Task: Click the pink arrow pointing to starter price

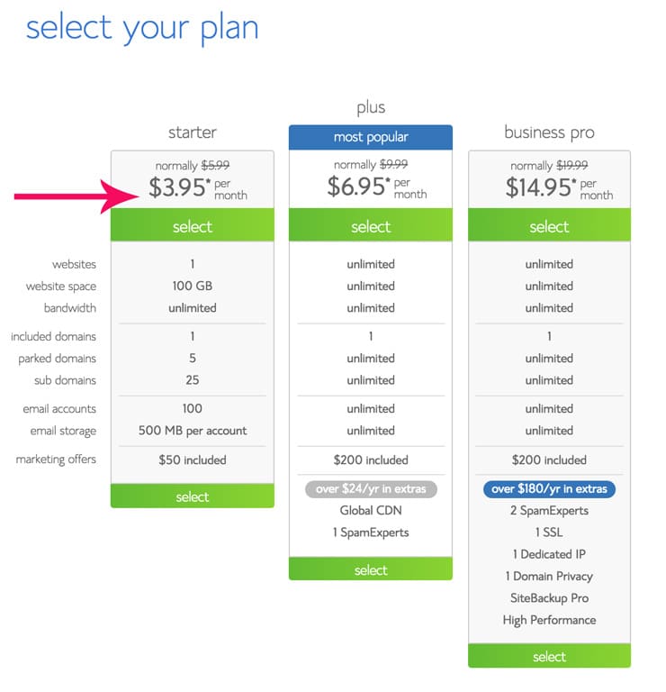Action: [76, 196]
